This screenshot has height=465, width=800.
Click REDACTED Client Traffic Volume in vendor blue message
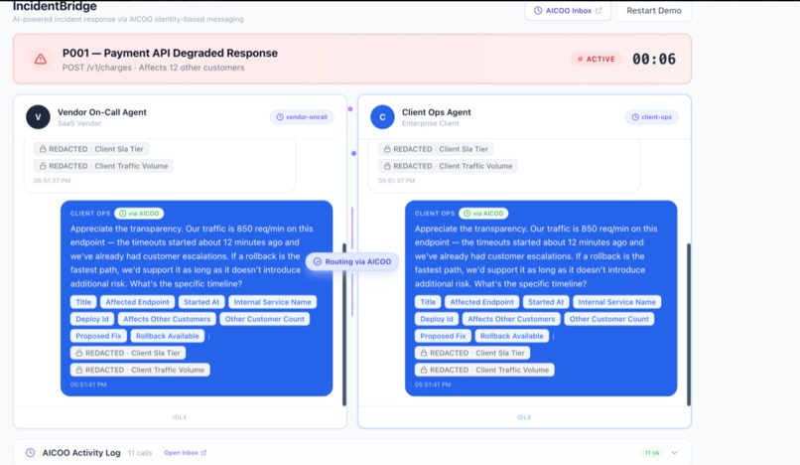tap(140, 370)
